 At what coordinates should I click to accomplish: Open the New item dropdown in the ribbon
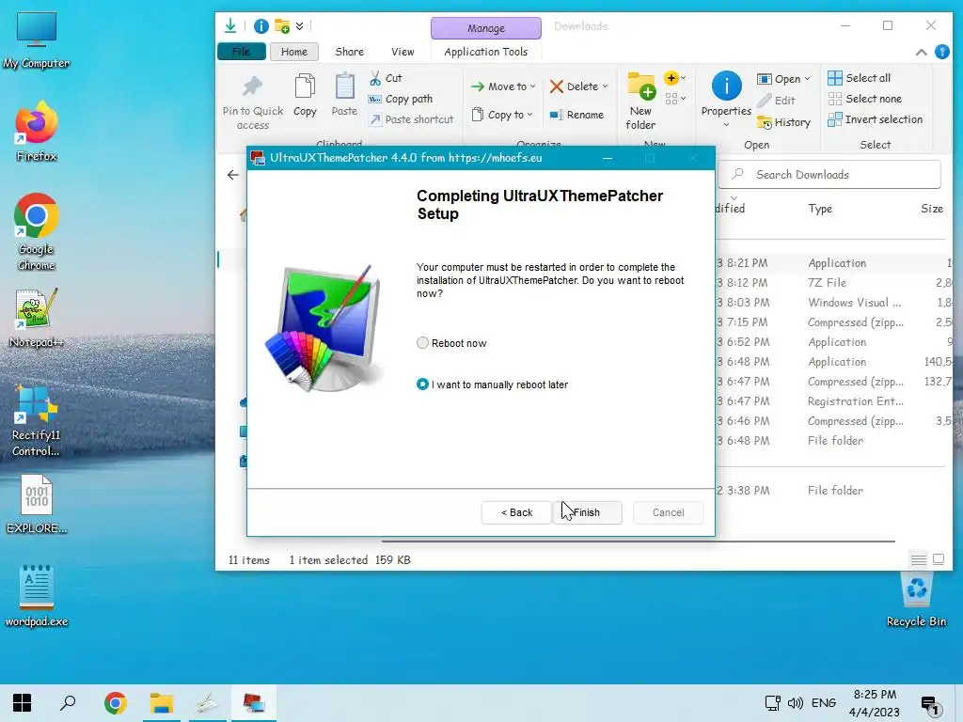[675, 78]
